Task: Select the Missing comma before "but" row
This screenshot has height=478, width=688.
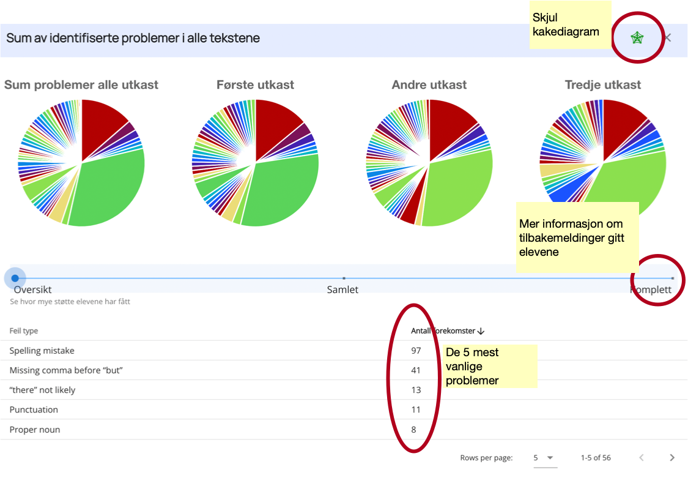Action: tap(66, 370)
